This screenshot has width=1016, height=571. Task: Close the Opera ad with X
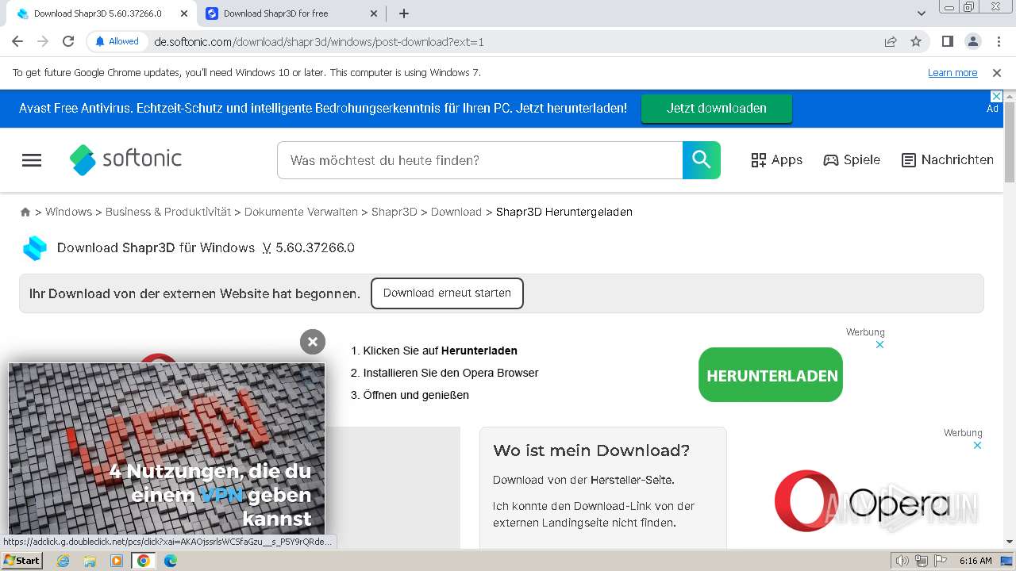[977, 445]
